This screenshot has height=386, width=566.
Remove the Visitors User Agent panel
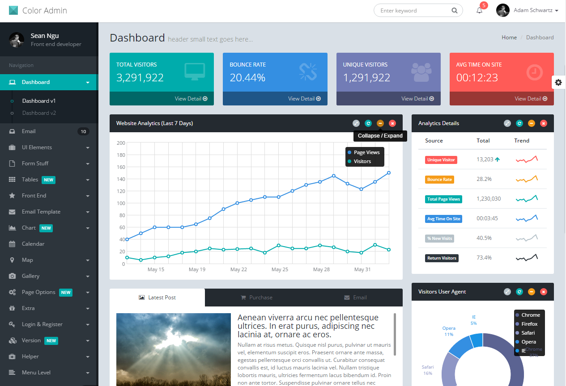point(544,292)
